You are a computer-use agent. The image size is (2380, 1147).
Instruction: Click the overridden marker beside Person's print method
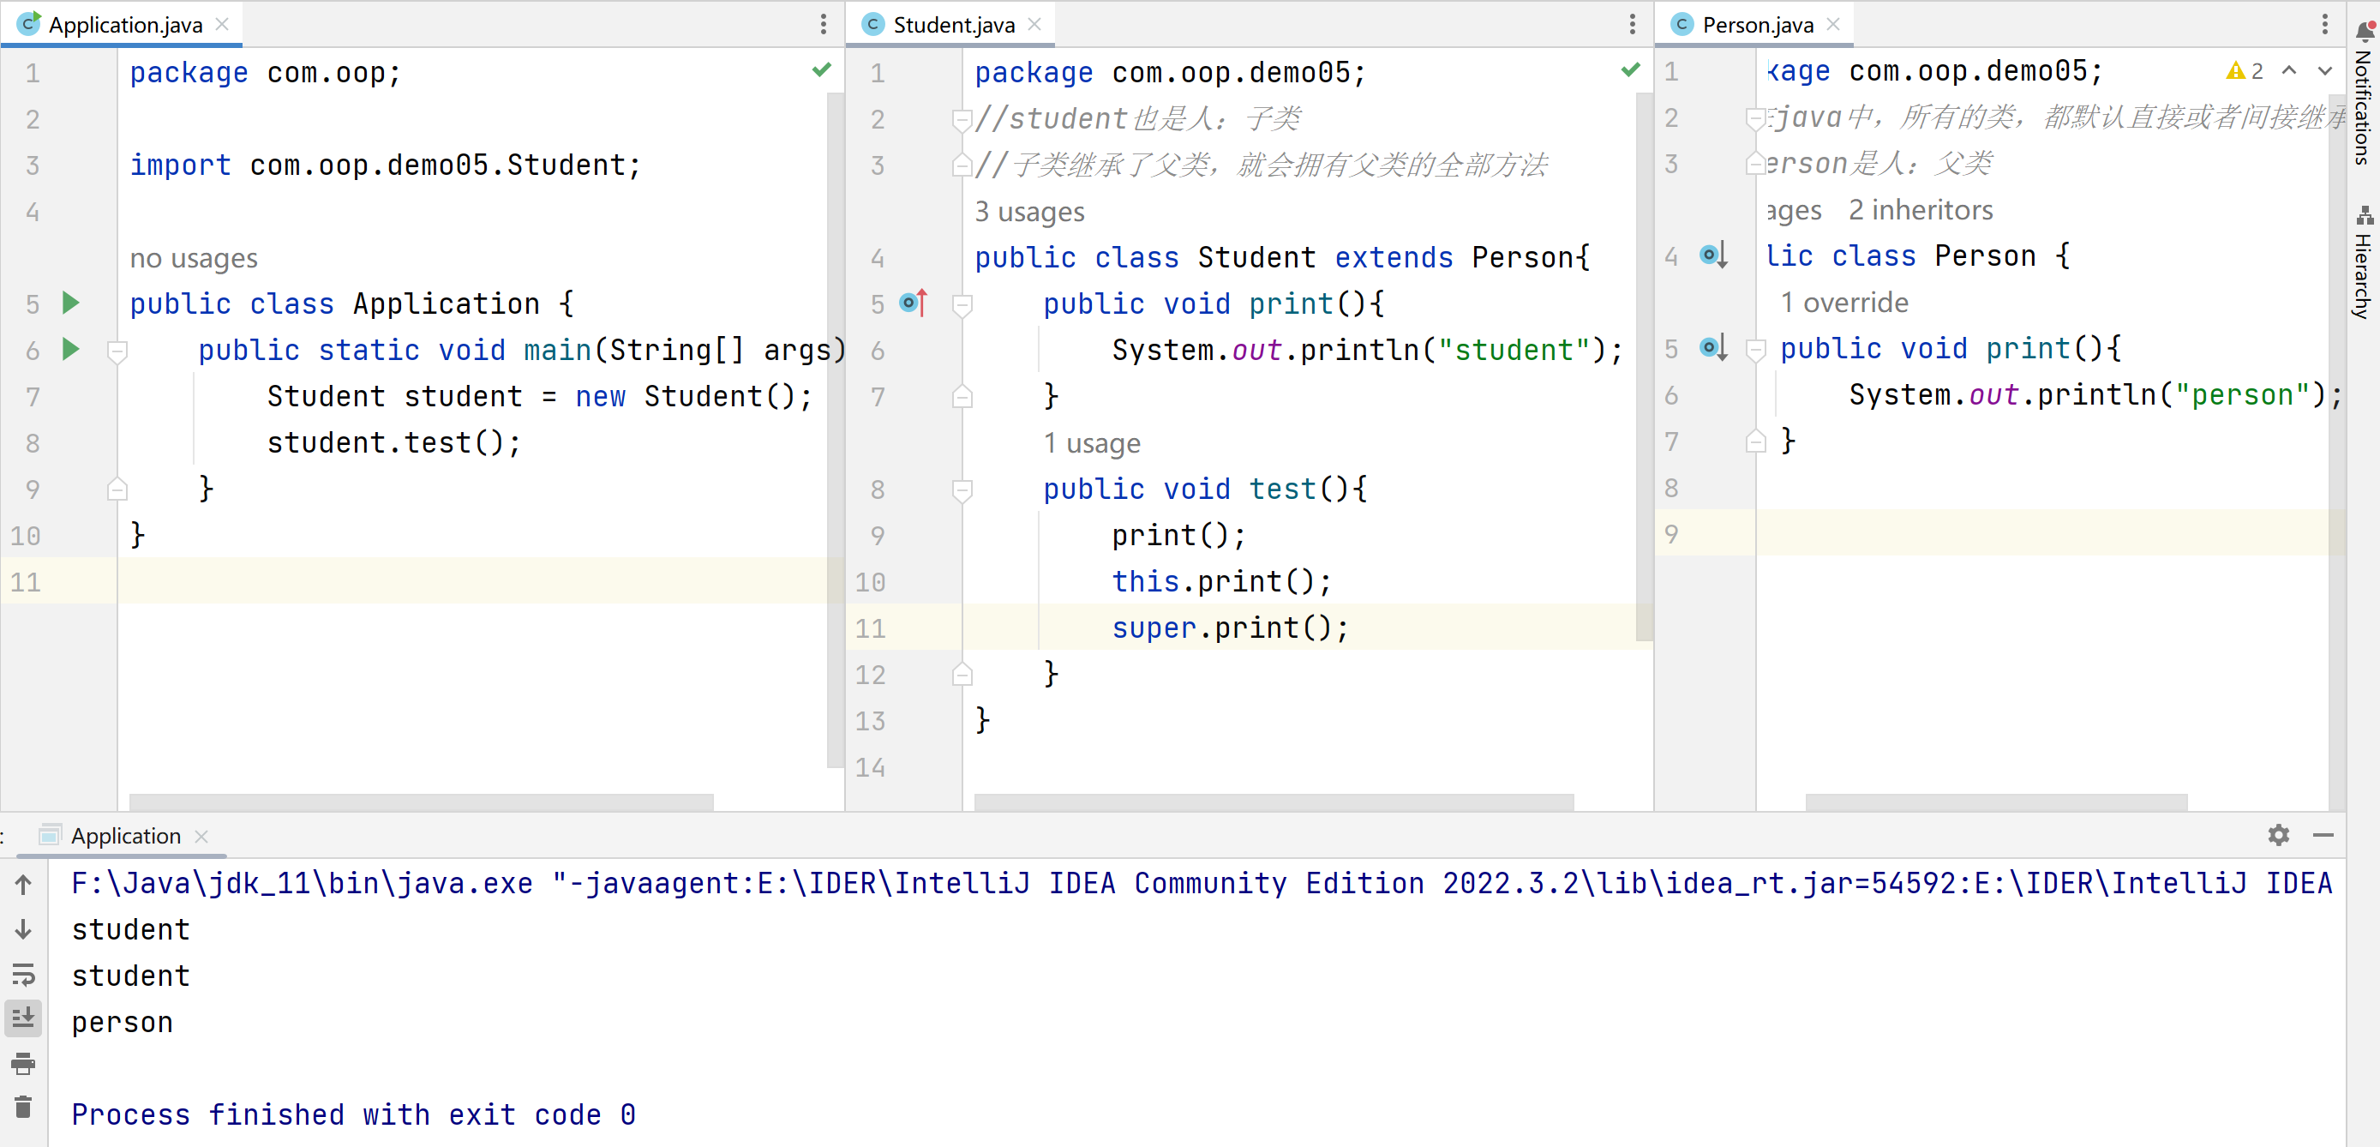tap(1712, 348)
